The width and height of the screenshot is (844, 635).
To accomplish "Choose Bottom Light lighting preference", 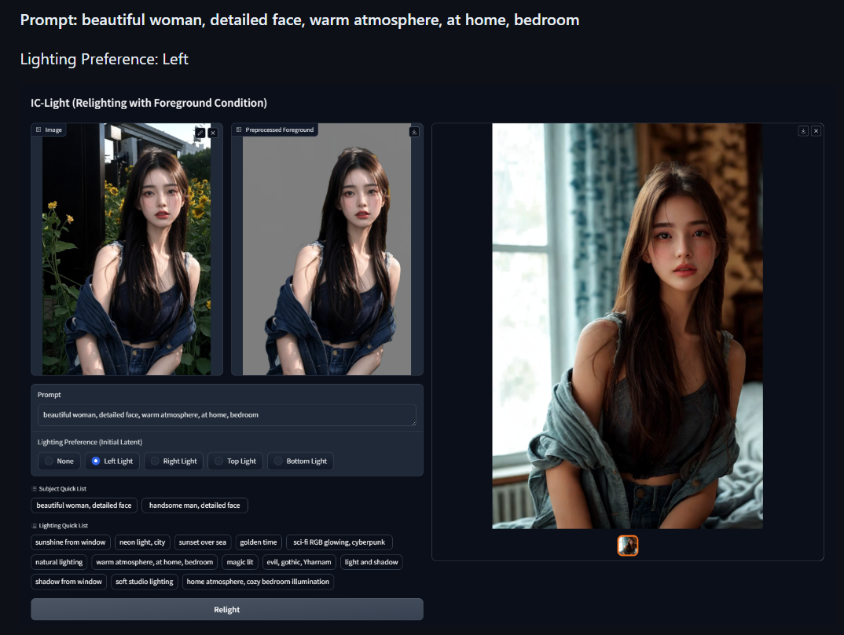I will [x=300, y=462].
